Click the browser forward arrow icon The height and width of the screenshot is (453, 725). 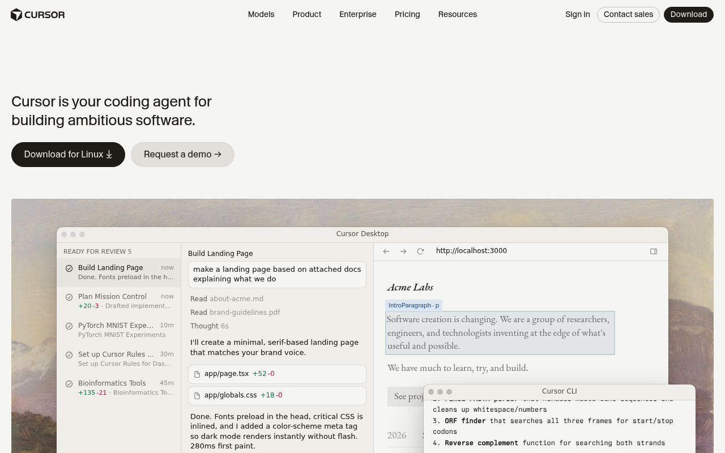click(x=403, y=251)
